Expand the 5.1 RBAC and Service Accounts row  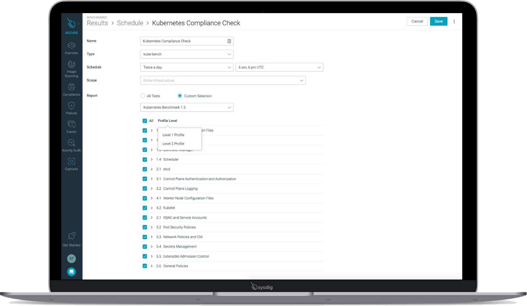[x=152, y=218]
